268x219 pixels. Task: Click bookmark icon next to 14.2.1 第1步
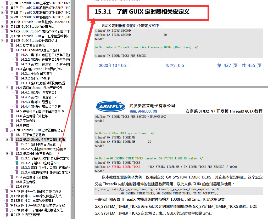coord(17,55)
